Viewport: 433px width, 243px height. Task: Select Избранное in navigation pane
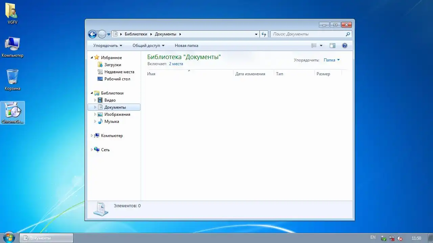click(x=111, y=58)
